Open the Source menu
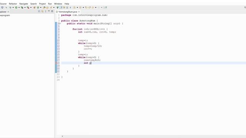This screenshot has width=246, height=138. coord(3,3)
